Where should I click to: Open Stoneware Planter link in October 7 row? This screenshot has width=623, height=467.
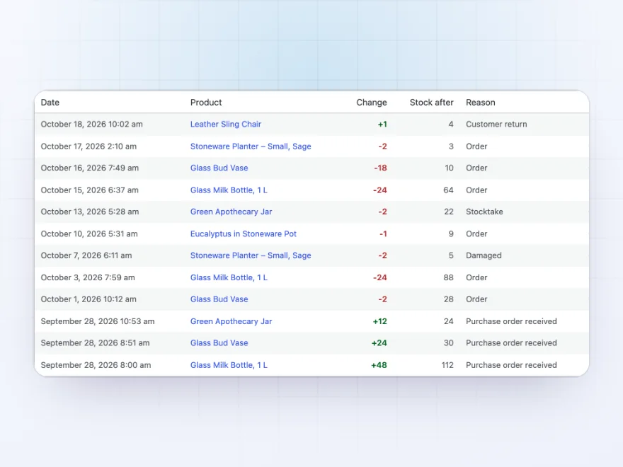pyautogui.click(x=251, y=255)
